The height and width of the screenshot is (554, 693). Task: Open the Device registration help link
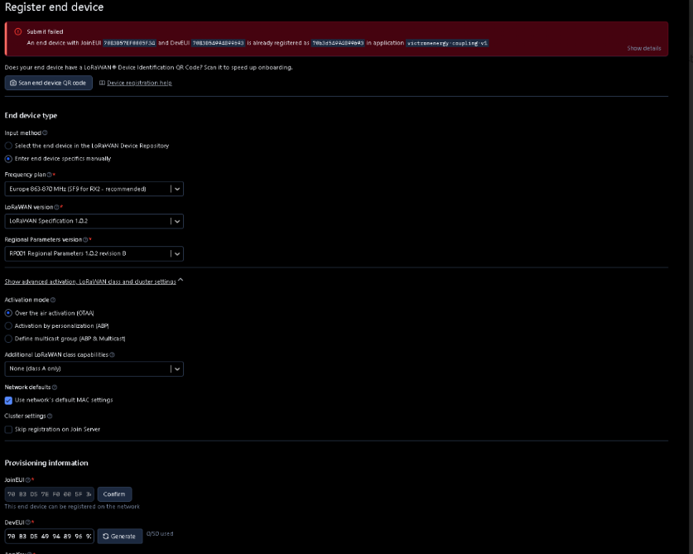[x=138, y=83]
